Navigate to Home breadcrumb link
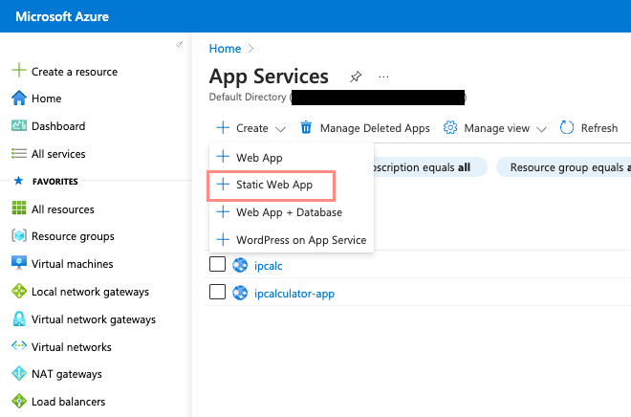 coord(225,48)
